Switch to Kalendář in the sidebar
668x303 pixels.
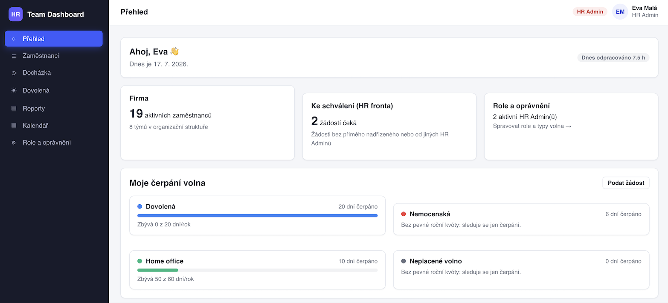(54, 125)
